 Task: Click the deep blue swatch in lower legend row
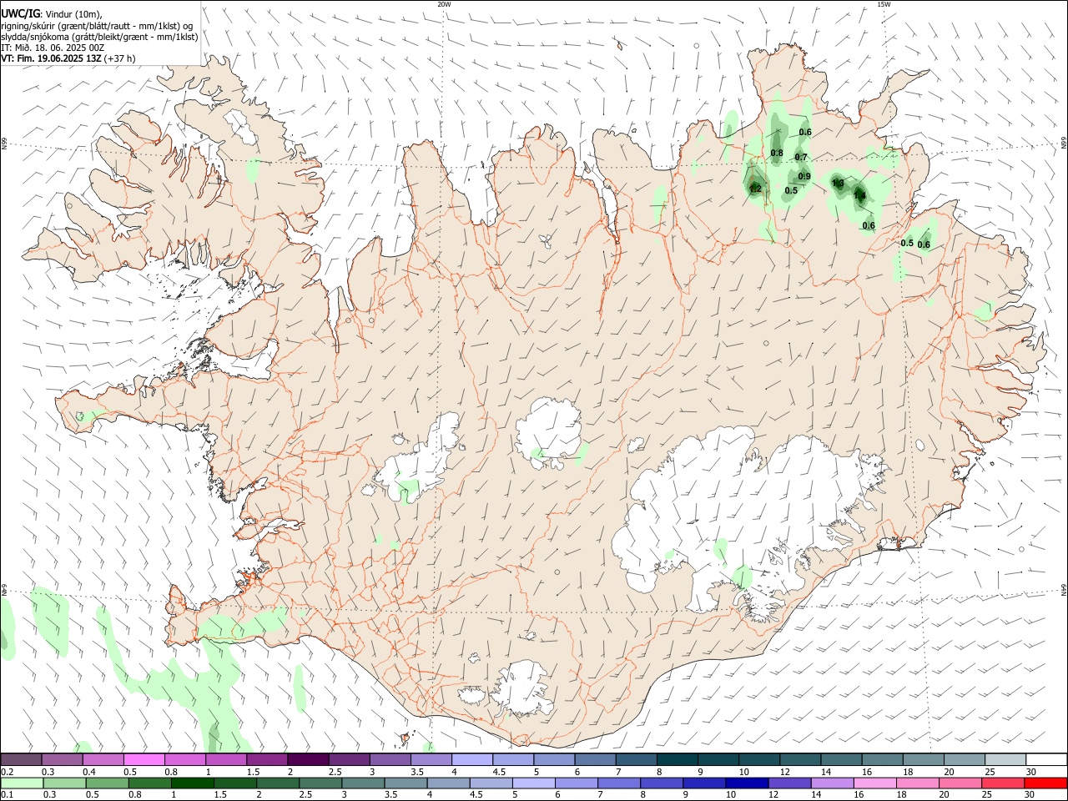coord(745,783)
